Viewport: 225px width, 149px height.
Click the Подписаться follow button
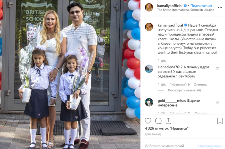click(201, 6)
